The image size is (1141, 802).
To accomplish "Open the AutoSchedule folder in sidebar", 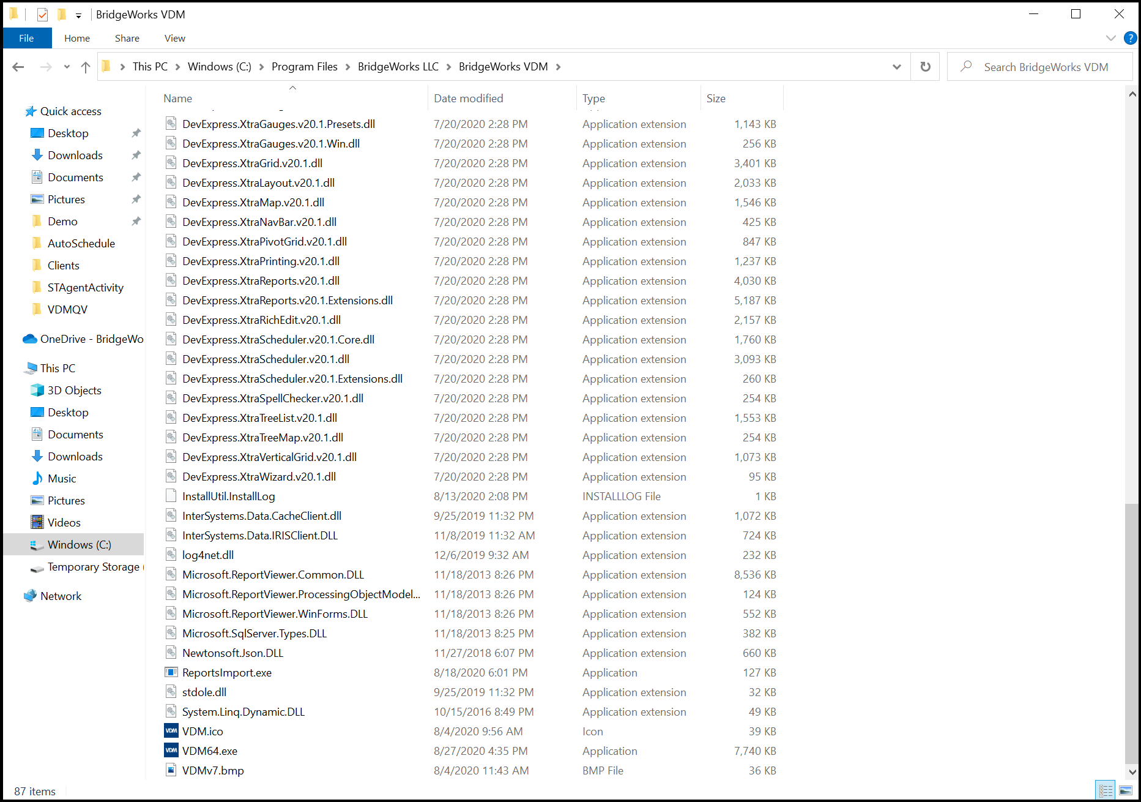I will coord(81,244).
